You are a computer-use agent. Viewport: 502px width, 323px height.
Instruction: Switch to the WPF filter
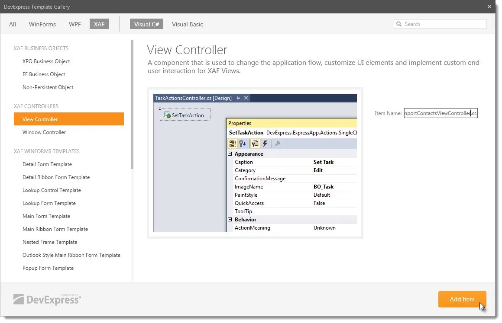pyautogui.click(x=75, y=24)
